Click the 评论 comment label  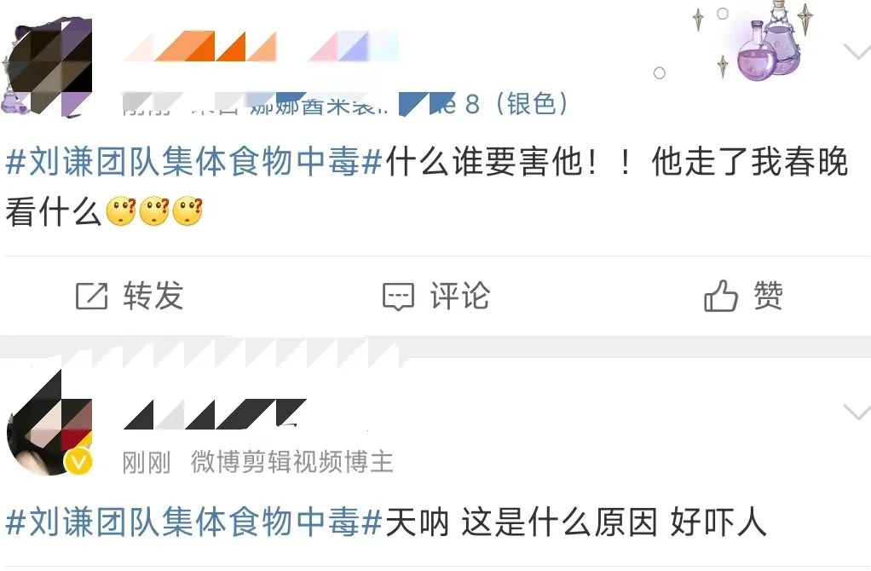tap(460, 296)
